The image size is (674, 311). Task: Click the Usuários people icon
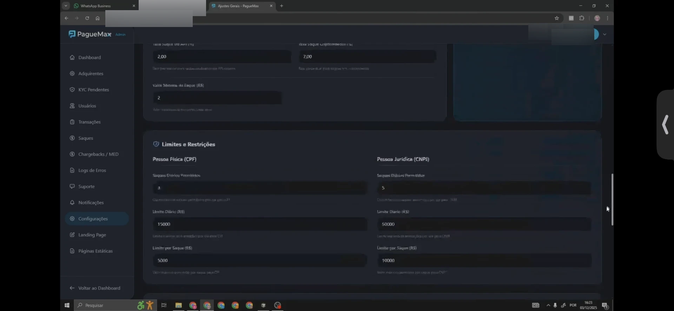72,106
